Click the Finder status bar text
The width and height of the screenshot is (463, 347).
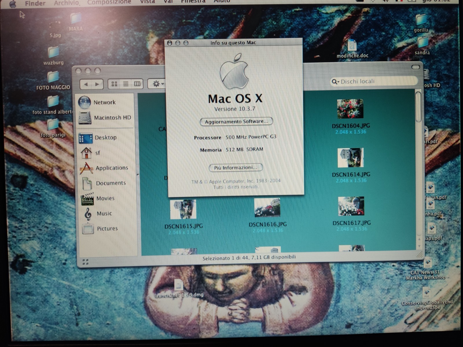point(249,257)
